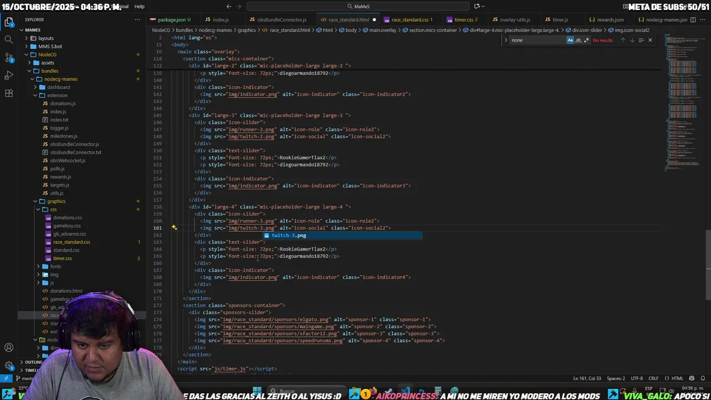Toggle Find in Selection in the find widget
Image resolution: width=711 pixels, height=400 pixels.
point(641,40)
